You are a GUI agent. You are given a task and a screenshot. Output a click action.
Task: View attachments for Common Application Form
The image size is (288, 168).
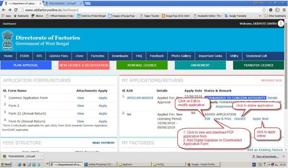(x=80, y=98)
